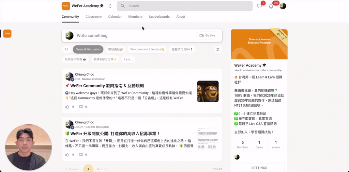Click 1 Online count
Screen dimensions: 349x172
tap(259, 144)
